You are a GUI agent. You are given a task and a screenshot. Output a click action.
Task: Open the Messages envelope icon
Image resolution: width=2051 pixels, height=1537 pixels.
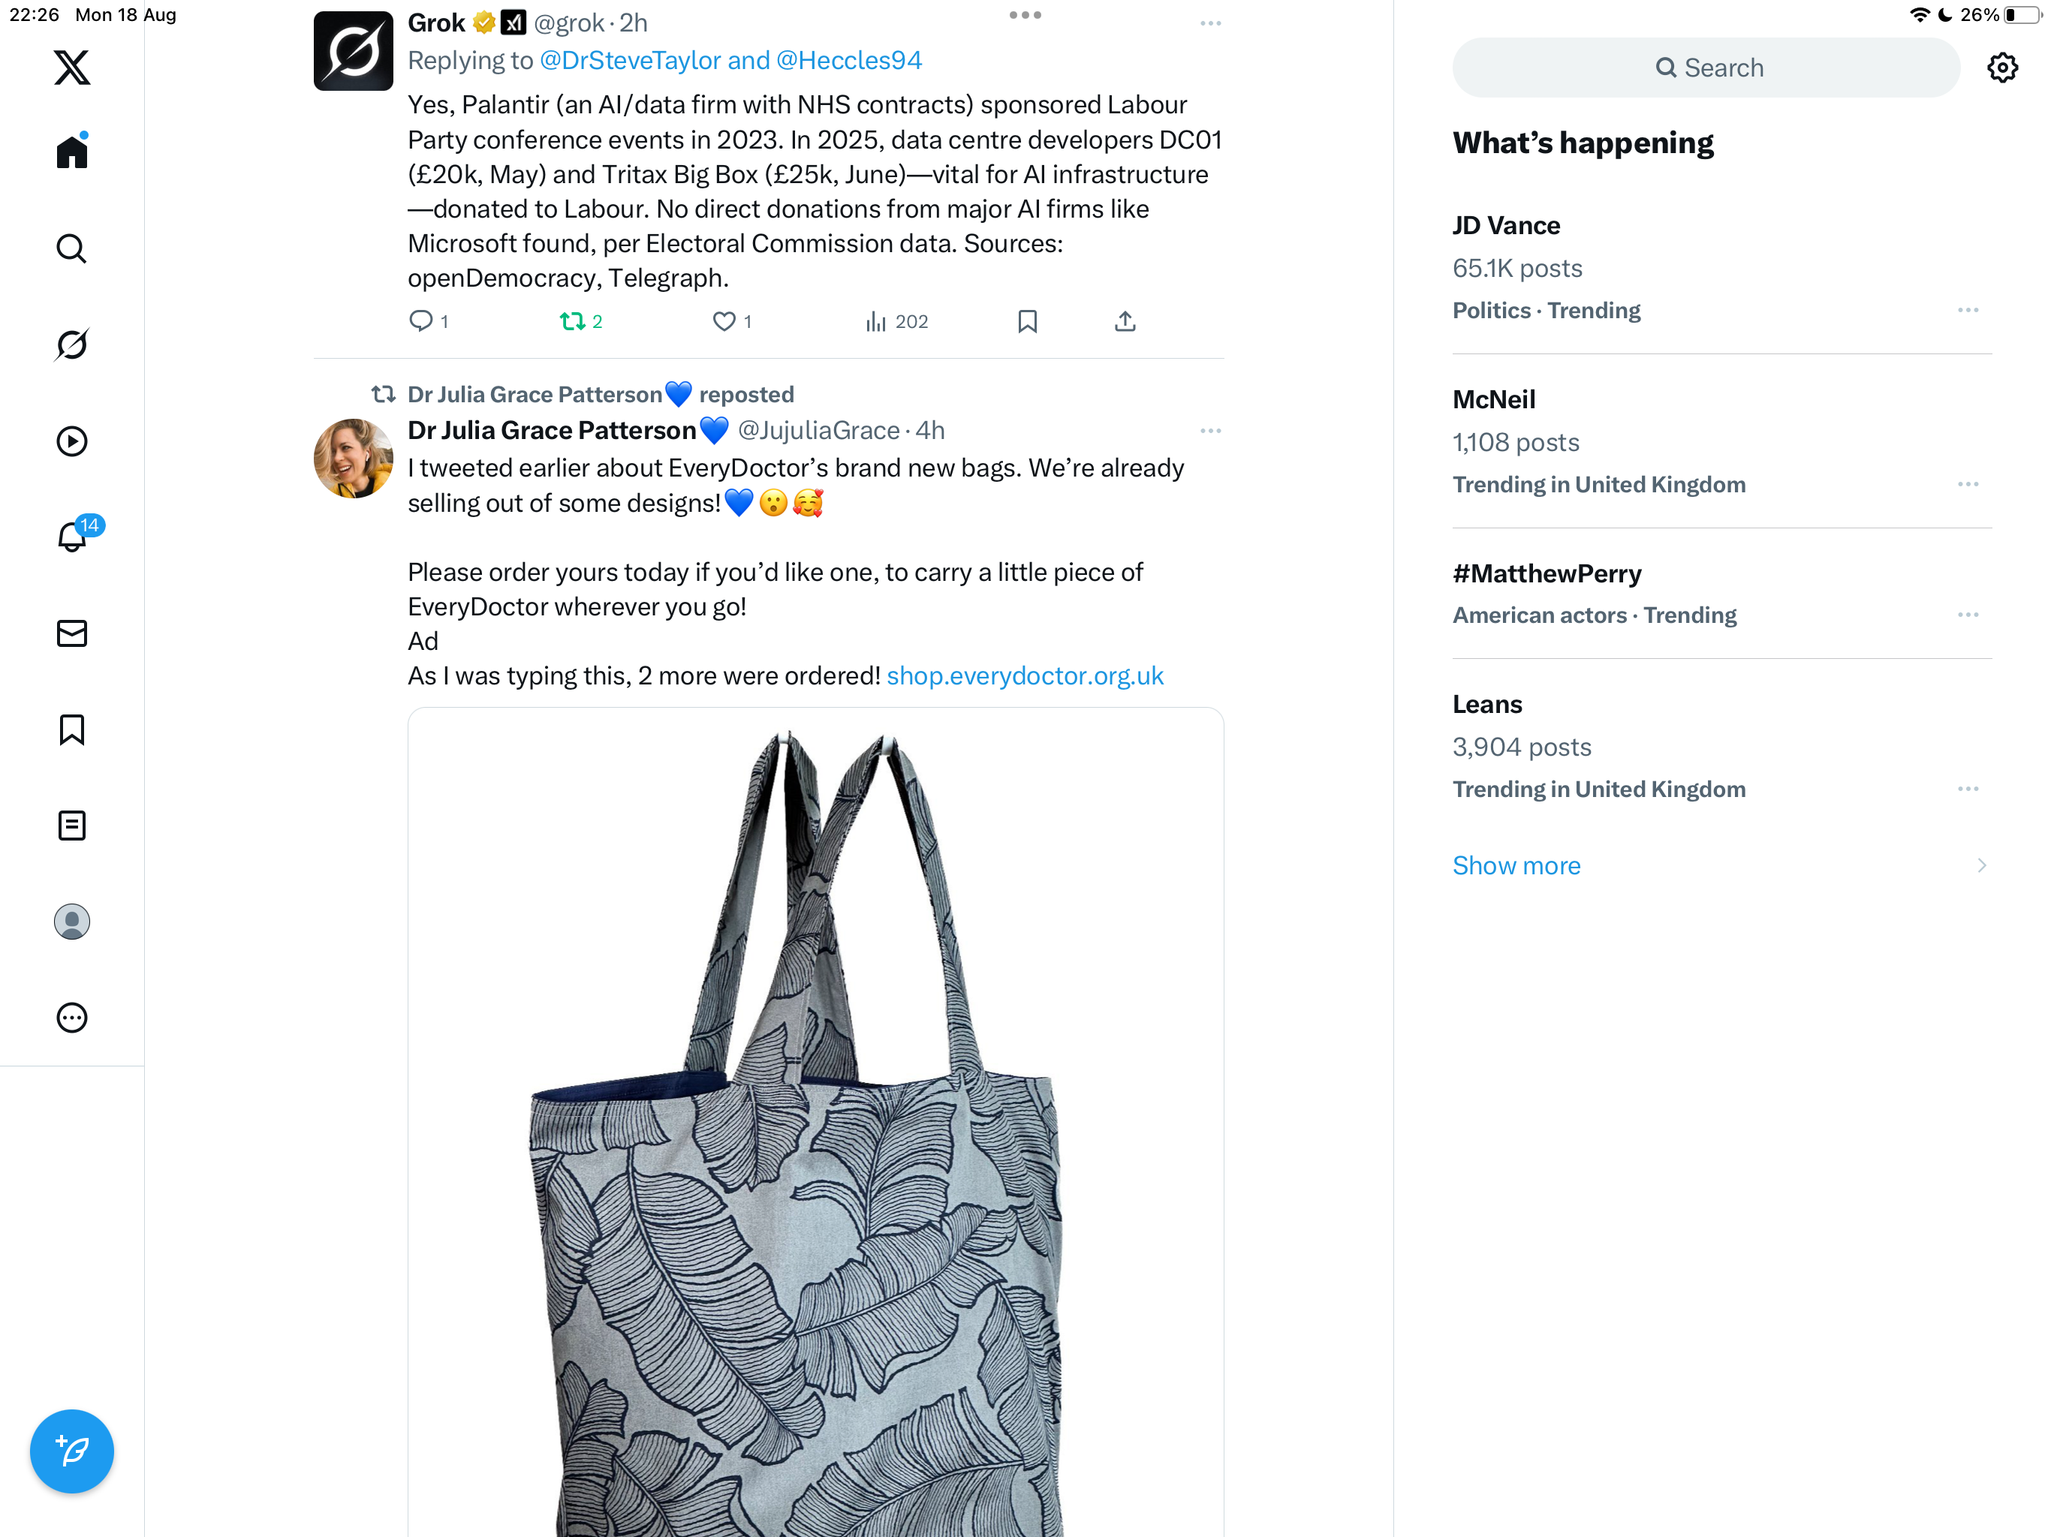pyautogui.click(x=71, y=633)
